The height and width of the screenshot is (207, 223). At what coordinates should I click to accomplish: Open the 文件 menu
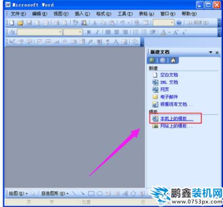point(18,14)
